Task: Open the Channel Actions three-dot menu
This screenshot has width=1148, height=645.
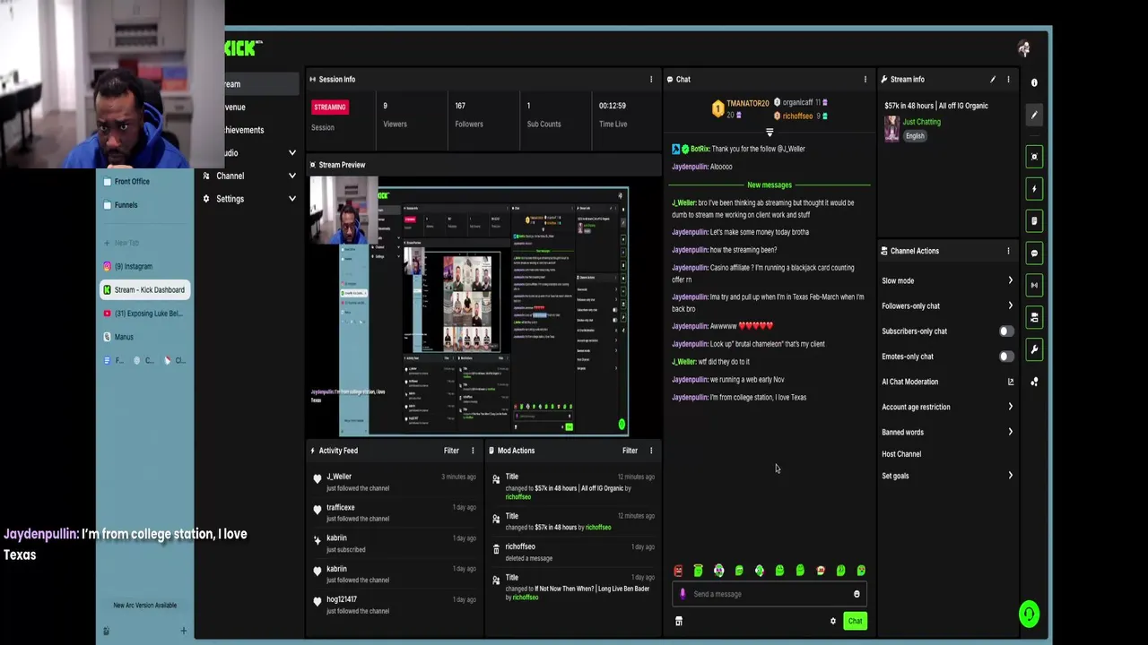Action: pos(1008,251)
